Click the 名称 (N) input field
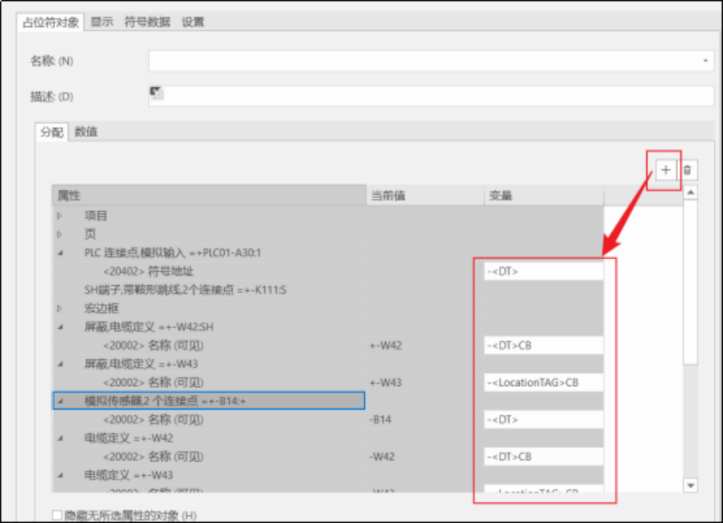723x523 pixels. [431, 61]
